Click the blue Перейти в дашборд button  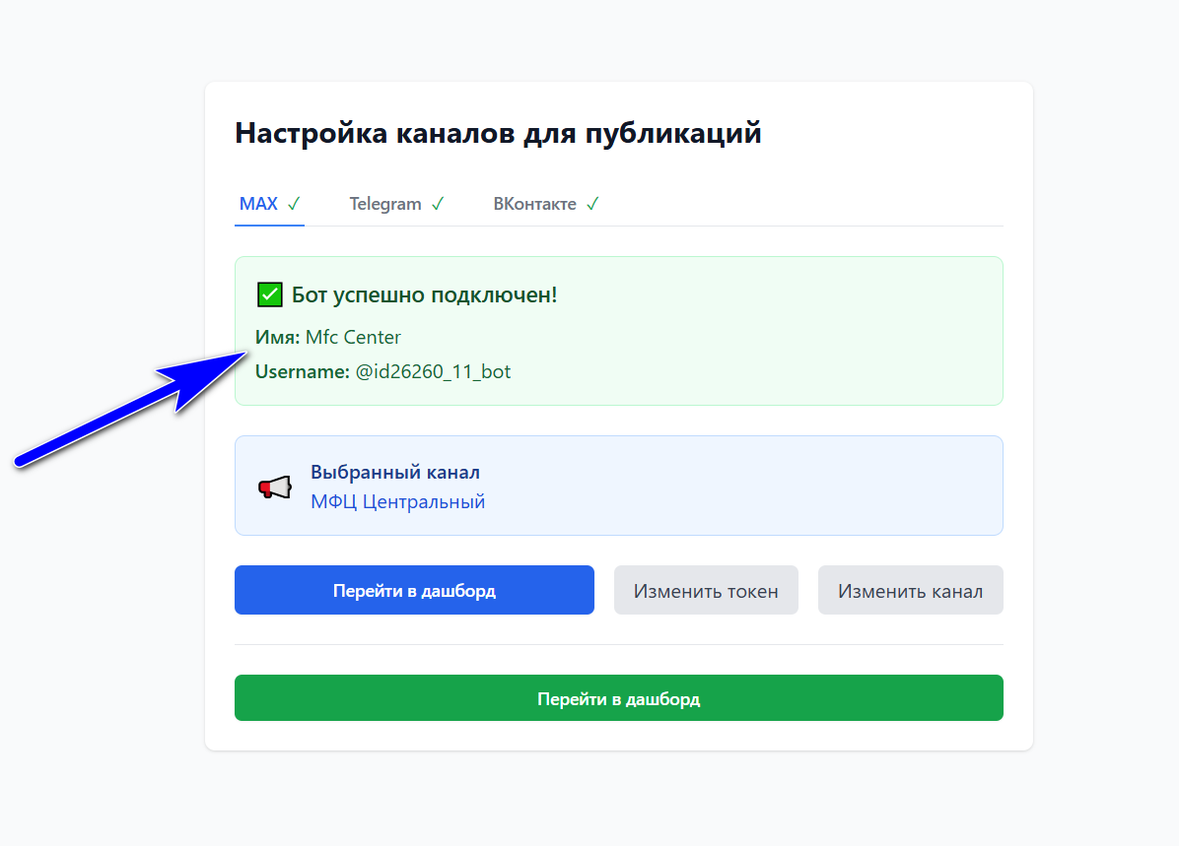click(413, 589)
